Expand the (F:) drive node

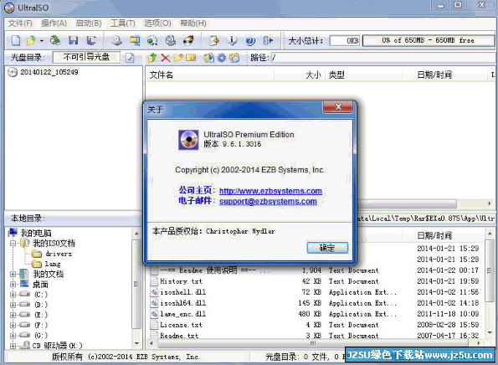[x=13, y=325]
